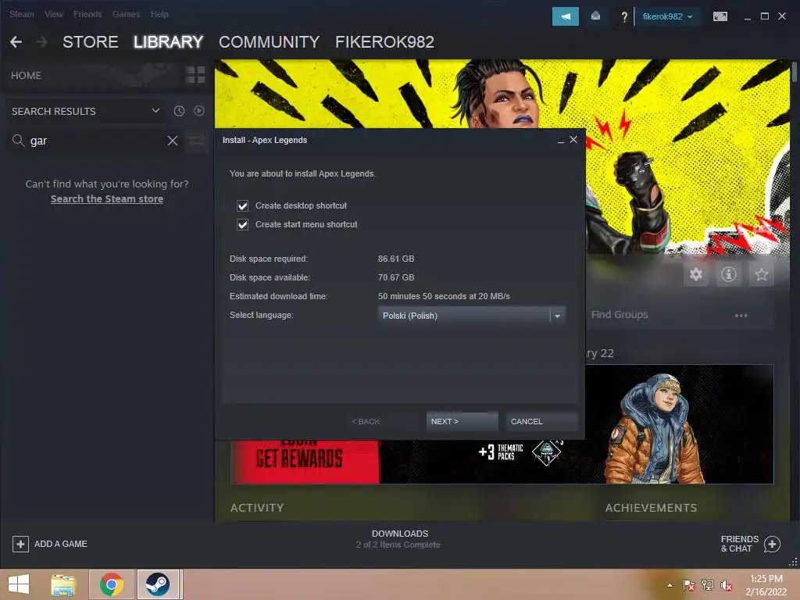This screenshot has width=800, height=600.
Task: Open the three-dot more options
Action: 741,316
